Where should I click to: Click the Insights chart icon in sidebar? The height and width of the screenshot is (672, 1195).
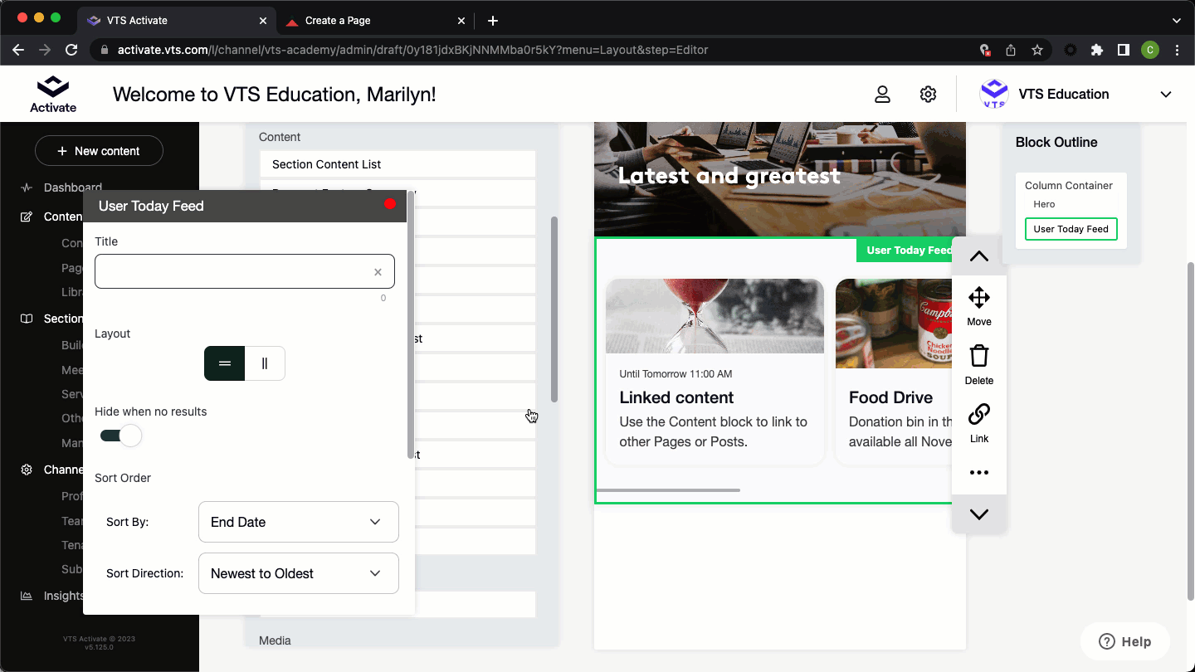point(27,596)
